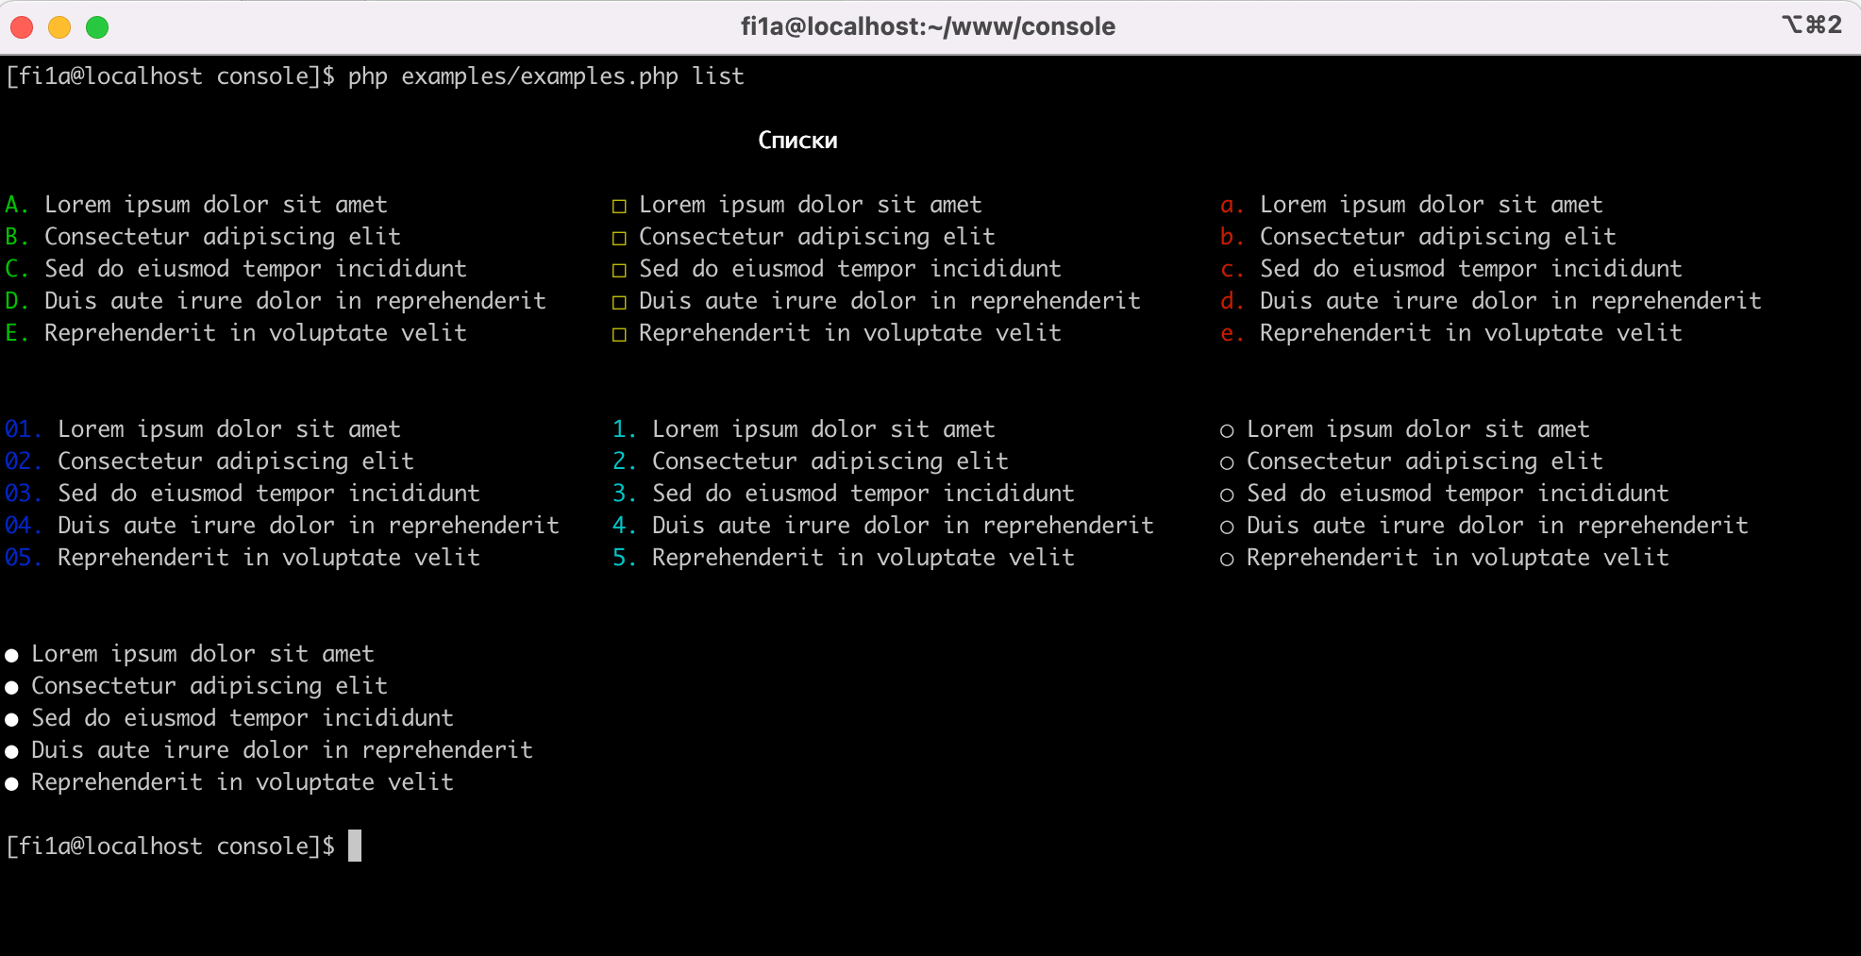Image resolution: width=1861 pixels, height=956 pixels.
Task: Click filled circle bullet before 'Consectetur adipiscing elit'
Action: point(11,688)
